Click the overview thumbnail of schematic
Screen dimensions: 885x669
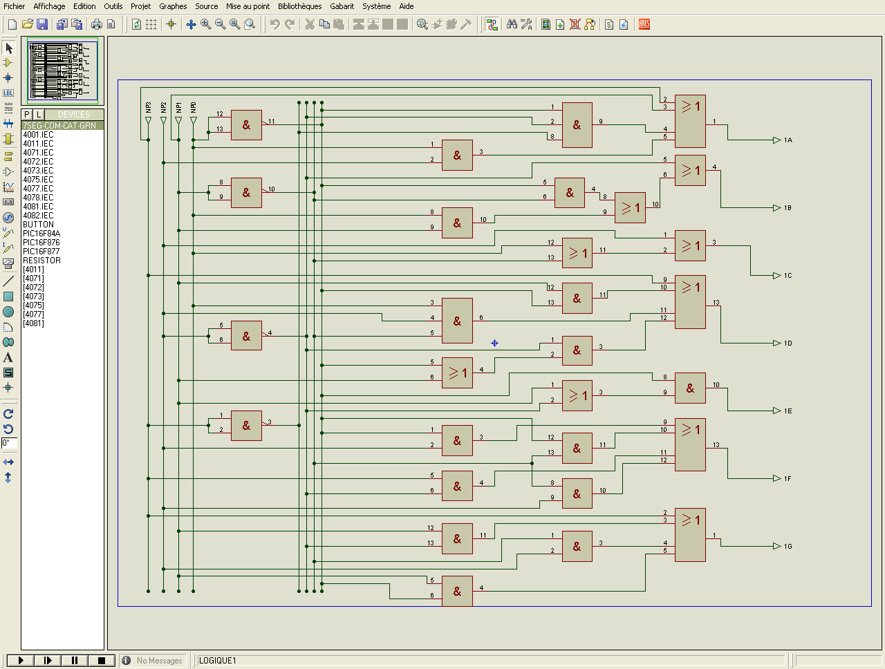click(x=62, y=70)
